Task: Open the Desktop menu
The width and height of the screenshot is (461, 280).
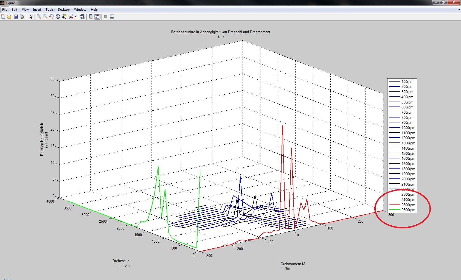Action: pyautogui.click(x=64, y=10)
